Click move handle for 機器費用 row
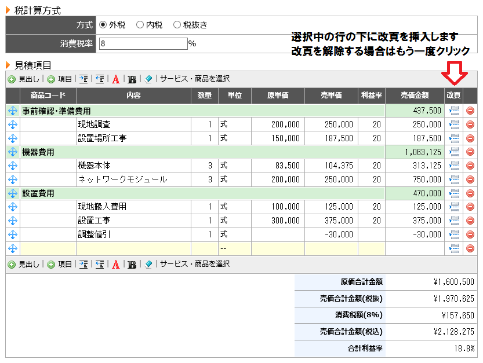This screenshot has height=363, width=483. point(13,152)
